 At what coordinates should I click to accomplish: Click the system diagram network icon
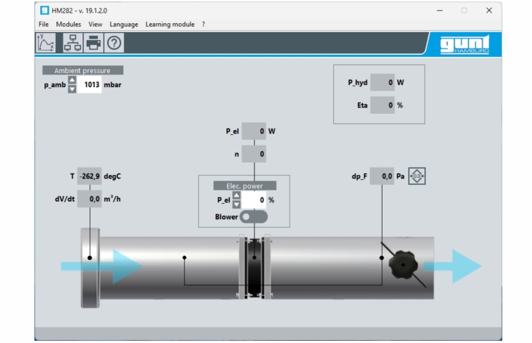(x=72, y=43)
